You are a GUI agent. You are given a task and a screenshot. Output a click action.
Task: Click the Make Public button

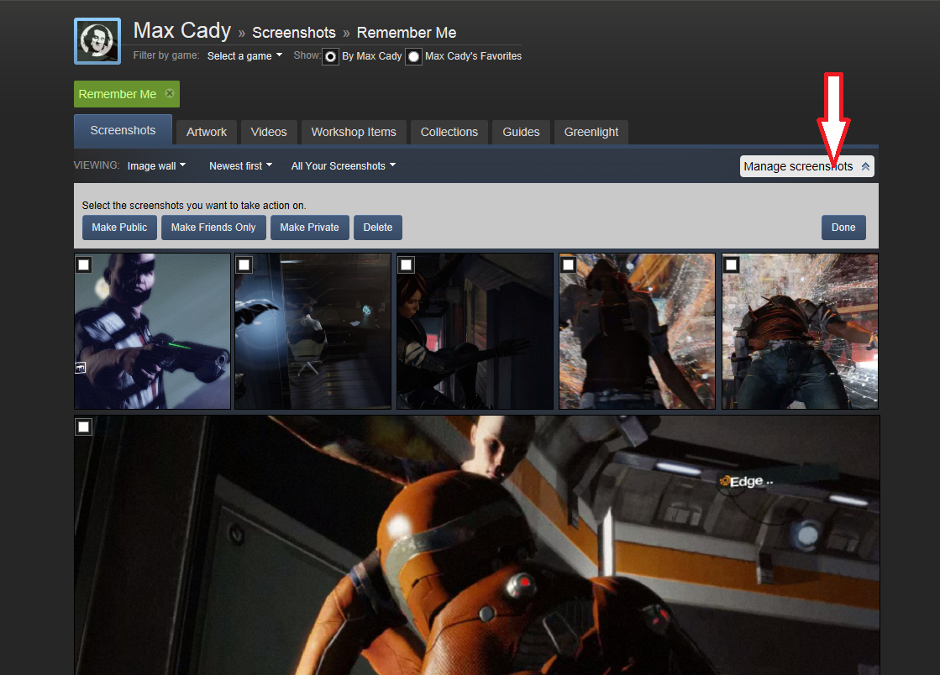click(119, 228)
